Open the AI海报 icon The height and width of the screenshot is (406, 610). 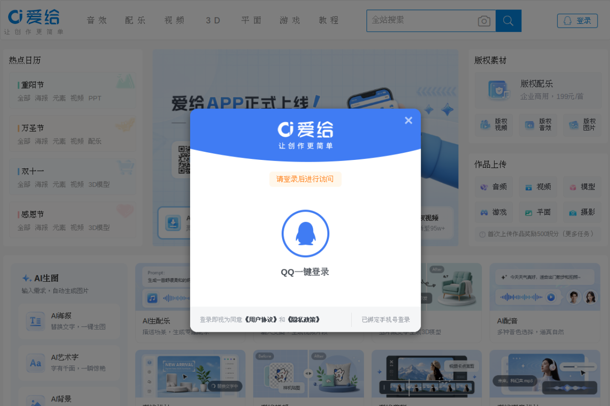36,321
